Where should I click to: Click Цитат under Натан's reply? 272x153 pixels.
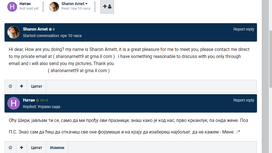coord(37,148)
